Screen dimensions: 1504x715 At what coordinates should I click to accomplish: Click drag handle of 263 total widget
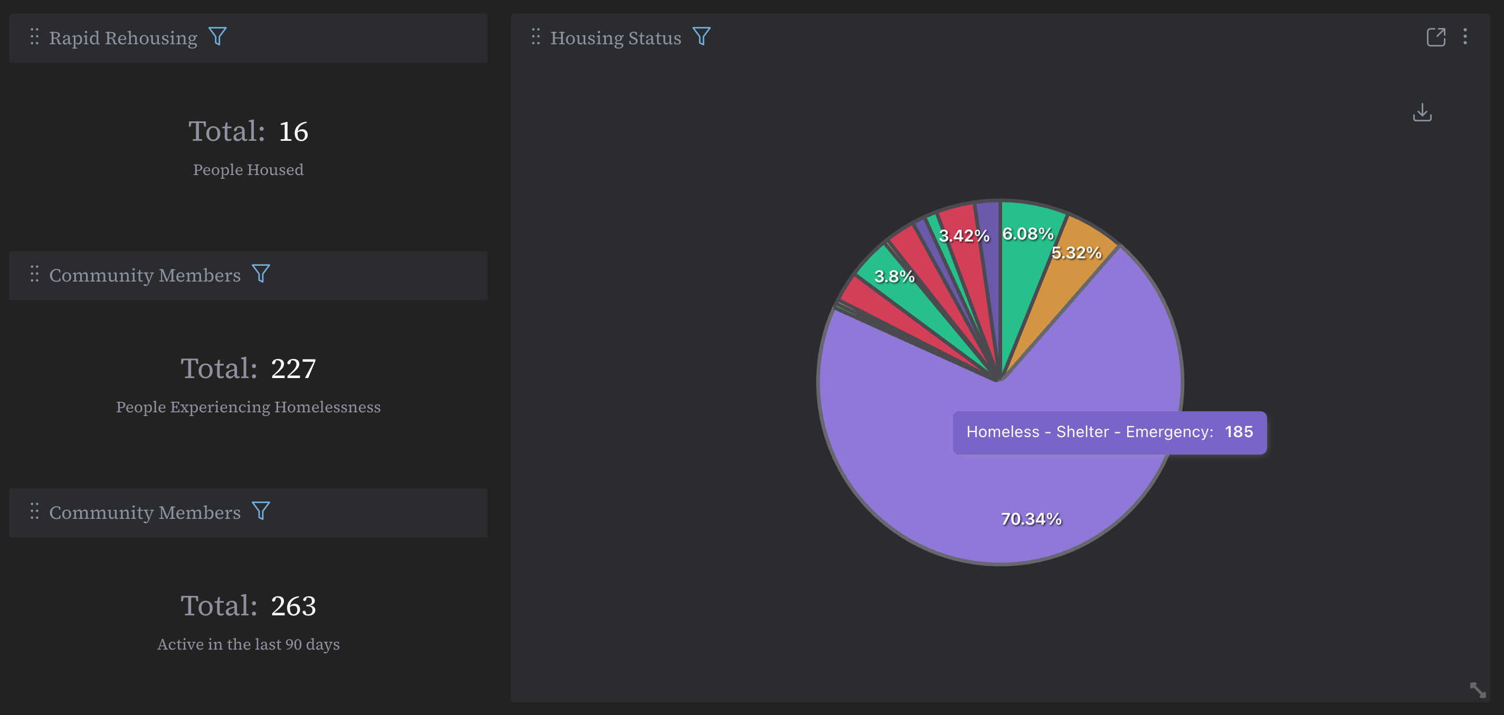tap(34, 511)
